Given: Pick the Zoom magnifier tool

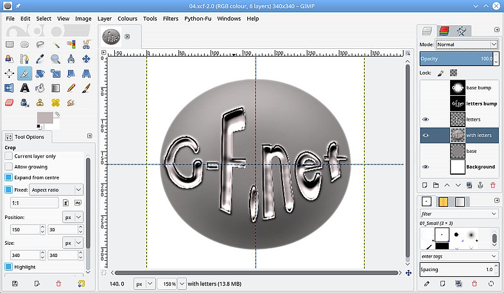Looking at the screenshot, I should point(56,59).
